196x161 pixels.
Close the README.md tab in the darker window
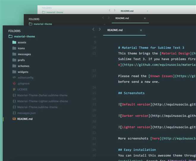point(145,18)
